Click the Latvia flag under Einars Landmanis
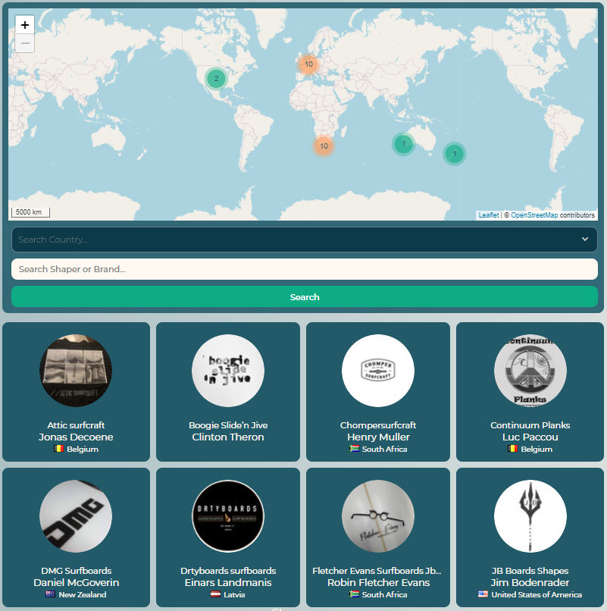Viewport: 607px width, 611px height. 215,594
